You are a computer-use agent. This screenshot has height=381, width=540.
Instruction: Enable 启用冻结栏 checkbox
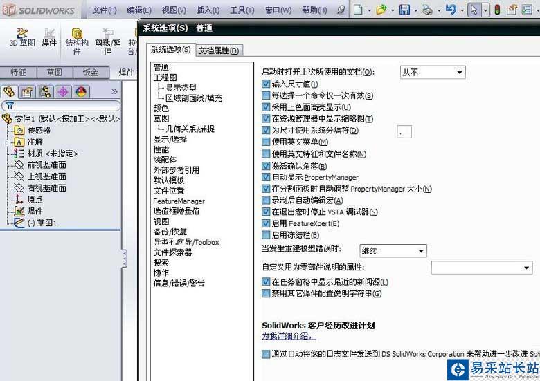pyautogui.click(x=266, y=235)
